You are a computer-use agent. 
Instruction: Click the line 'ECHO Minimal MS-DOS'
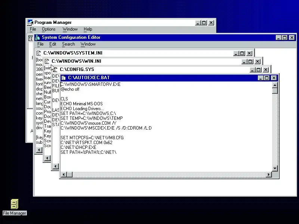[81, 104]
